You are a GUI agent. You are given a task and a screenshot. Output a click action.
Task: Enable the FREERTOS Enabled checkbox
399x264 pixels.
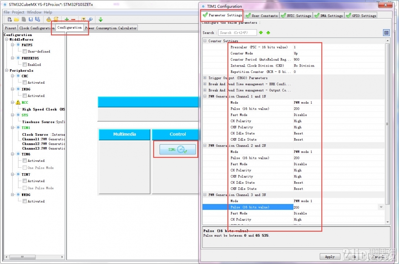click(x=25, y=65)
